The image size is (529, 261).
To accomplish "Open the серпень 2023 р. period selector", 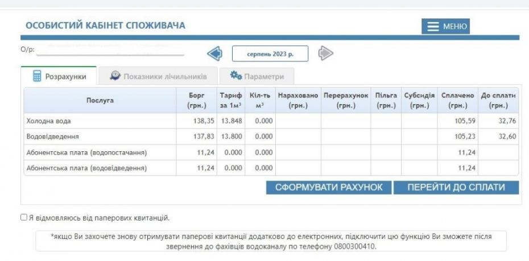I will click(270, 53).
